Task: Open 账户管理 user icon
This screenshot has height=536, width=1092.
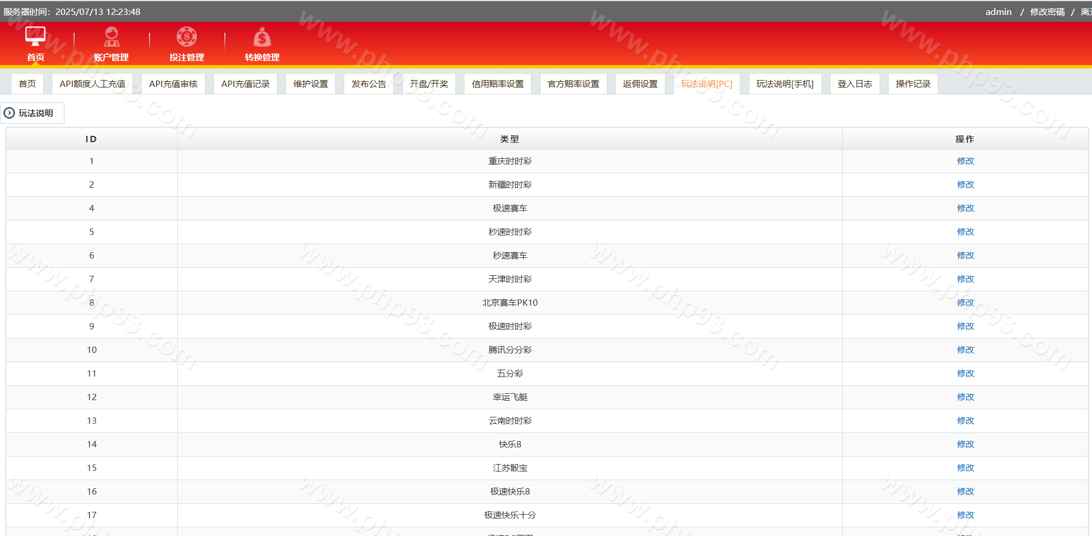Action: (111, 37)
